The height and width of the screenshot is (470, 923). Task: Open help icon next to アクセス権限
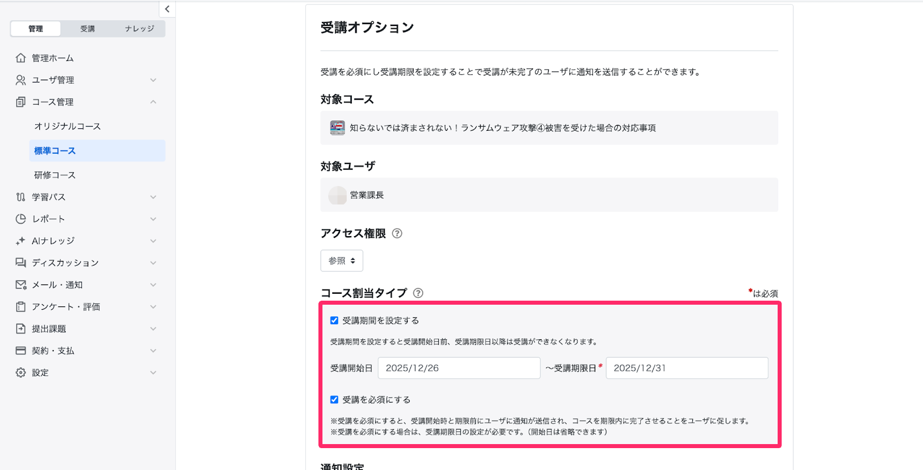397,233
